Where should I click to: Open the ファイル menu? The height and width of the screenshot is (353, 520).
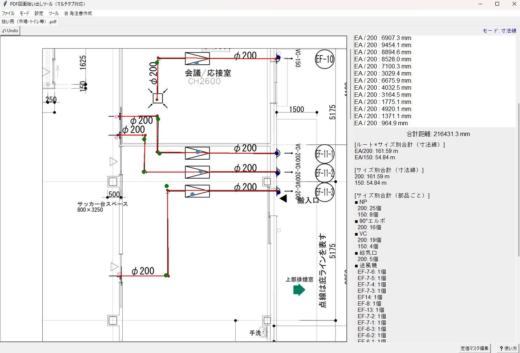pos(8,13)
